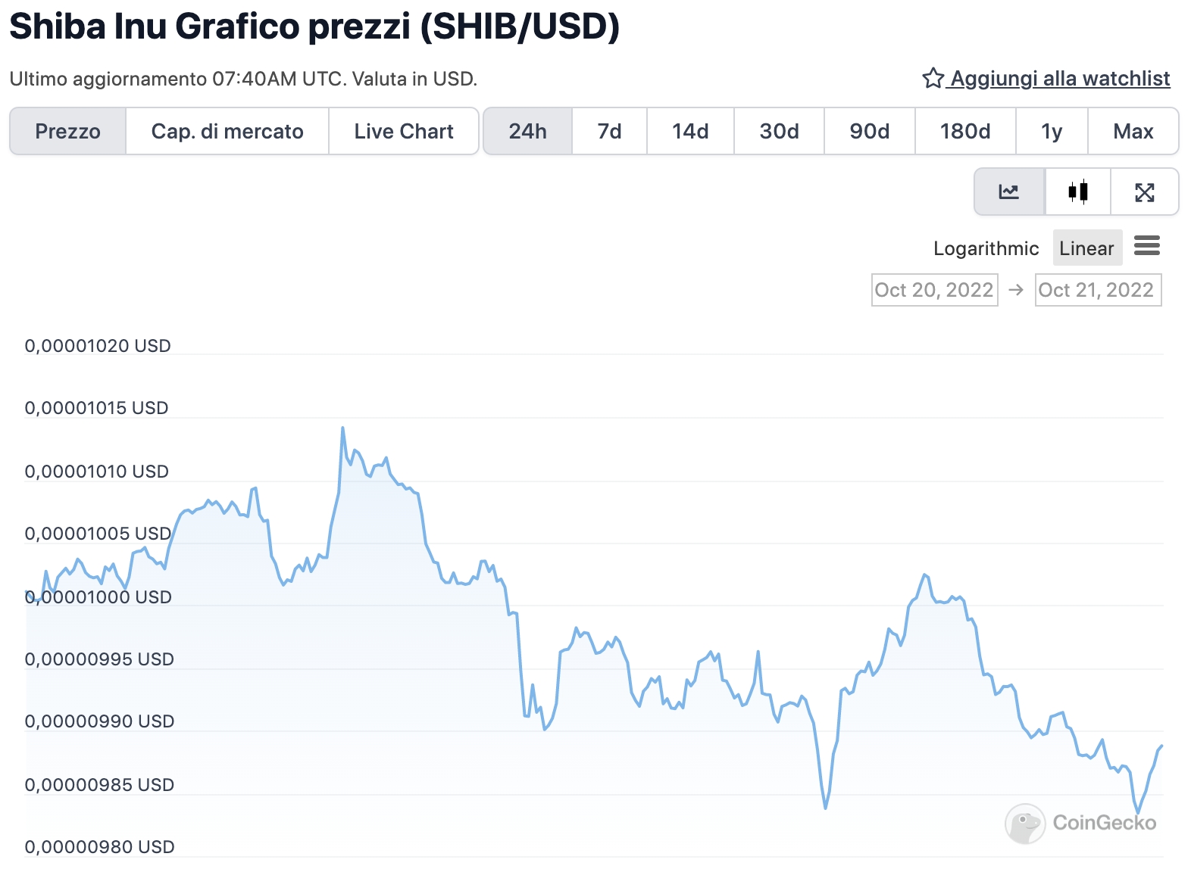Switch to candlestick chart icon
This screenshot has height=869, width=1191.
click(1078, 192)
